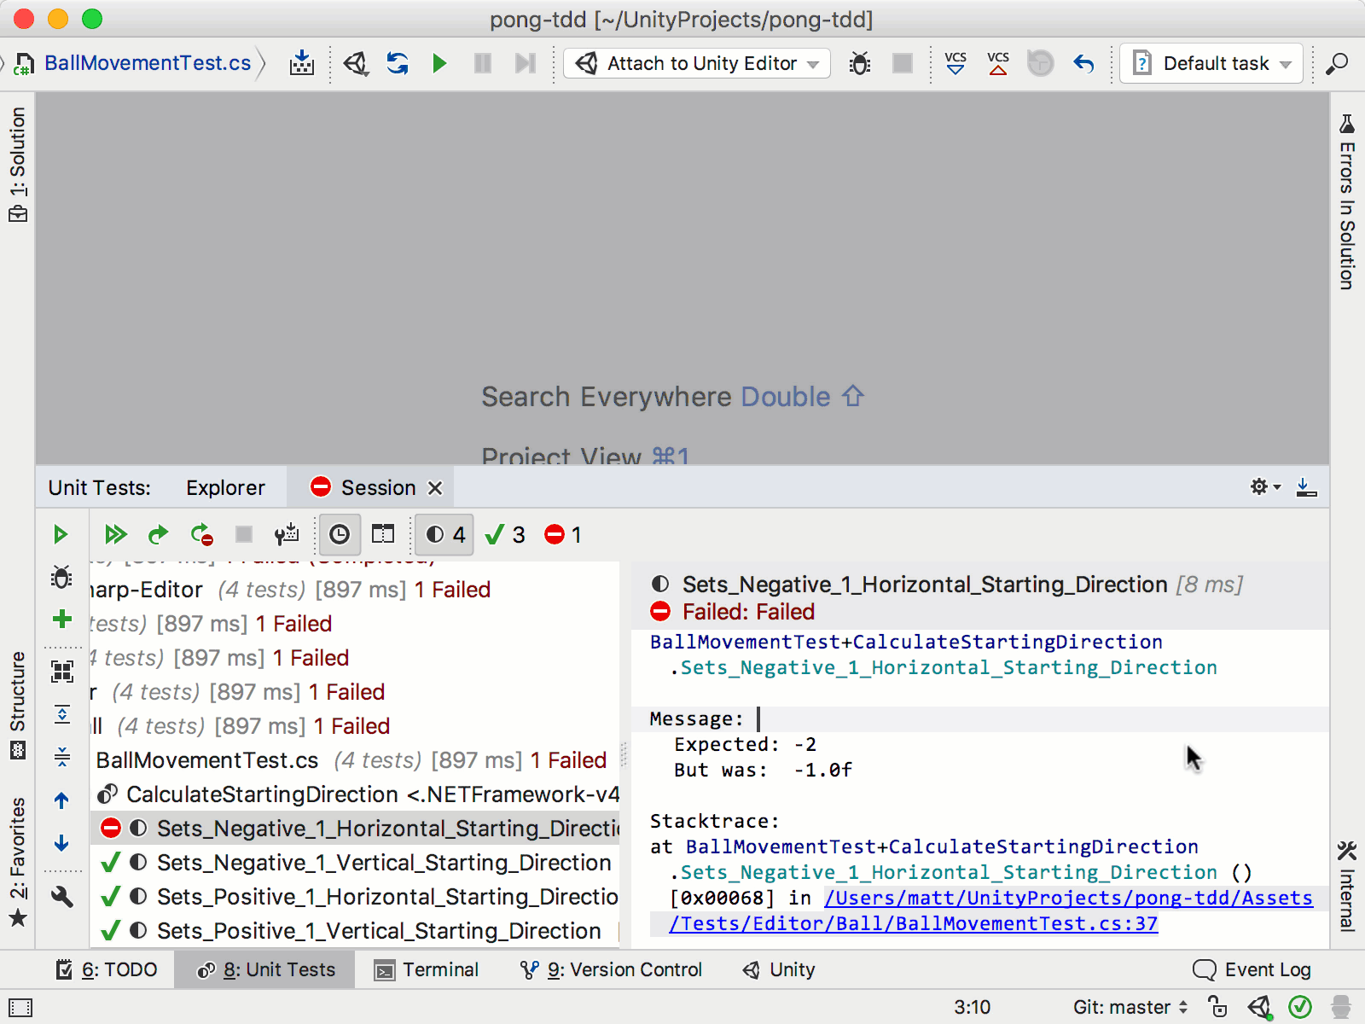The width and height of the screenshot is (1365, 1024).
Task: Select Sets_Negative_1_Vertical_Starting_Direction test
Action: [x=383, y=863]
